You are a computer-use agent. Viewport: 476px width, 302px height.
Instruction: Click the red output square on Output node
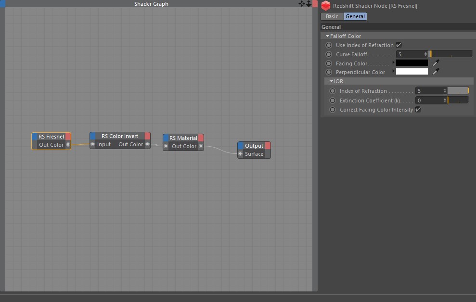(x=268, y=146)
